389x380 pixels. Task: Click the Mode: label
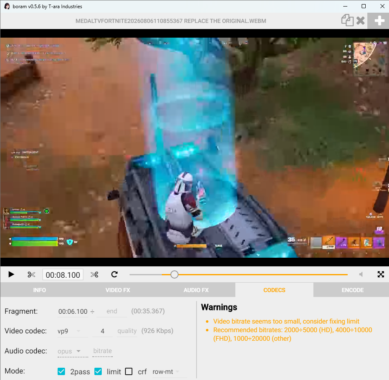15,371
